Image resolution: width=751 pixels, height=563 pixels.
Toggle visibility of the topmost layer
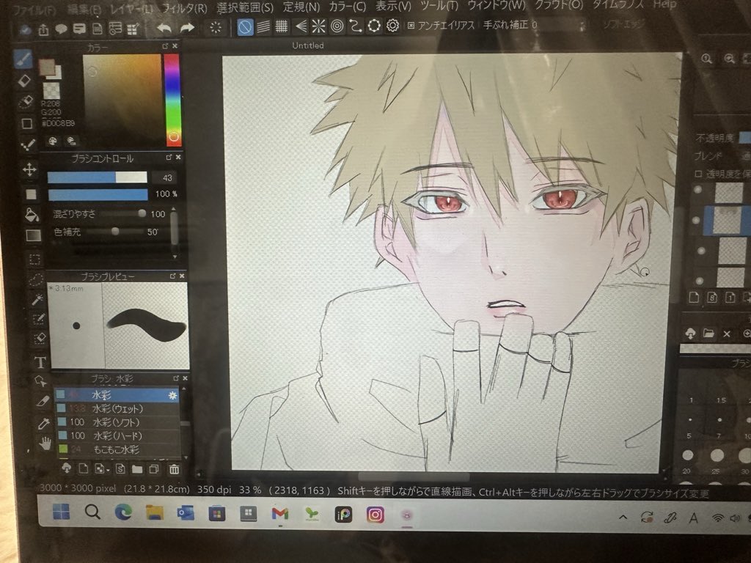point(698,190)
